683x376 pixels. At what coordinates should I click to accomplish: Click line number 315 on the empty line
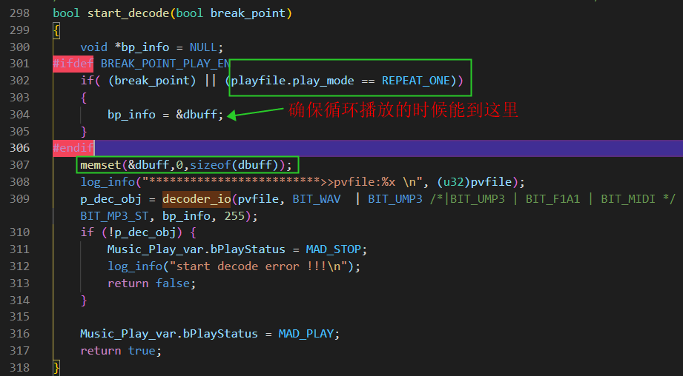[19, 317]
